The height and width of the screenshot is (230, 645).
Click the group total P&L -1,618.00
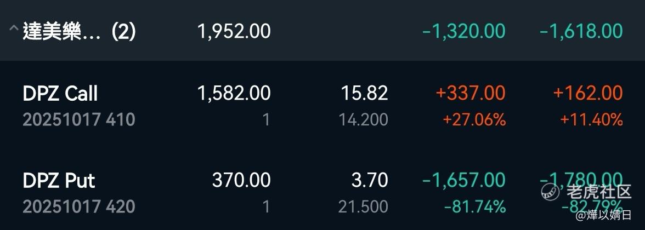(x=581, y=32)
